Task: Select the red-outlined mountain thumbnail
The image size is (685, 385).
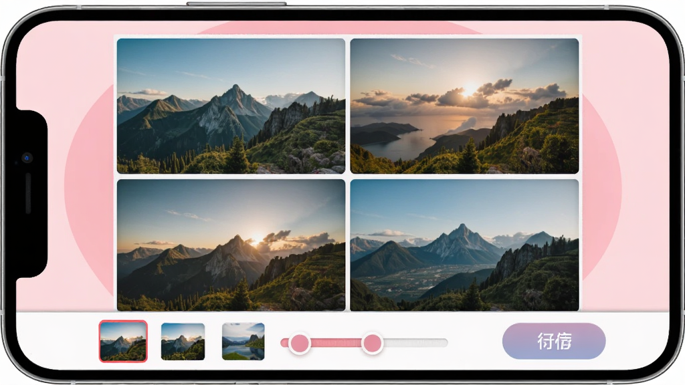Action: (x=123, y=342)
